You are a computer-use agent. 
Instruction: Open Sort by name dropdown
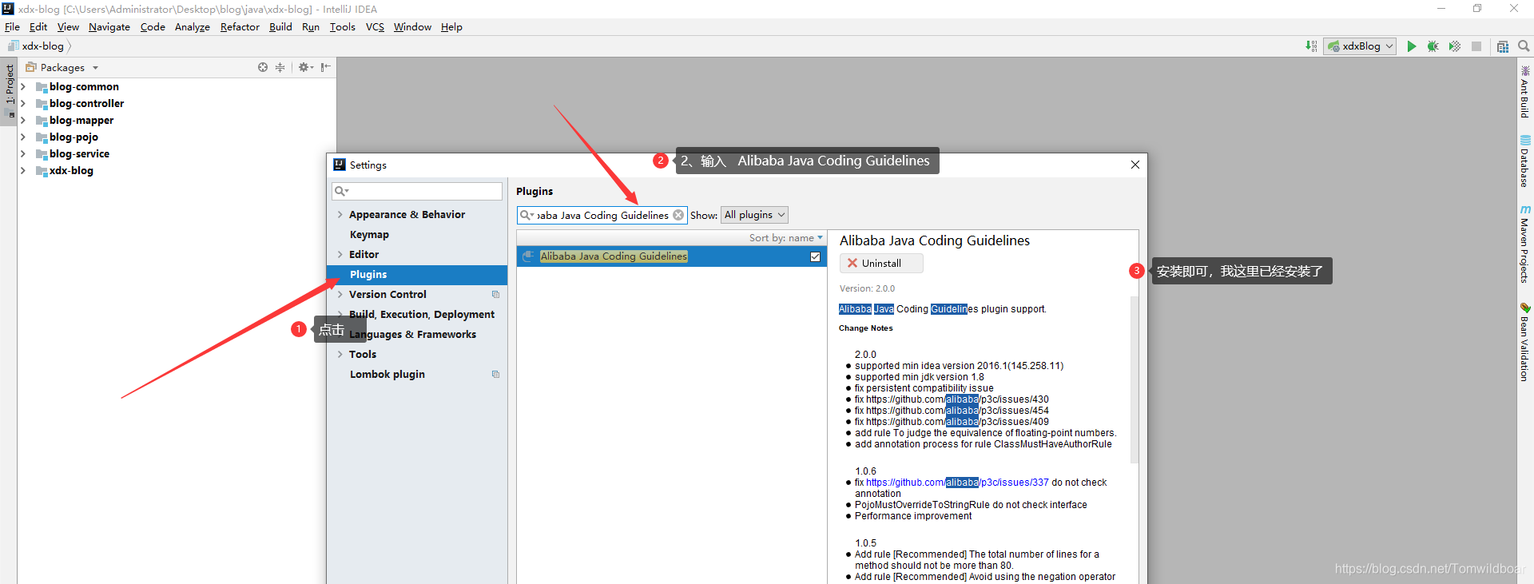coord(785,238)
